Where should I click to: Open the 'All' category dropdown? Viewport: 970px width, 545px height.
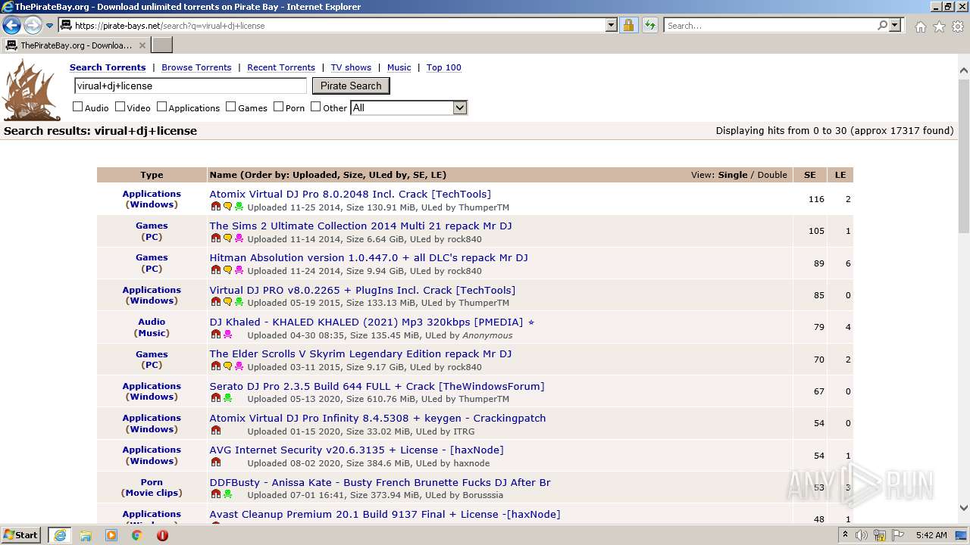coord(408,107)
